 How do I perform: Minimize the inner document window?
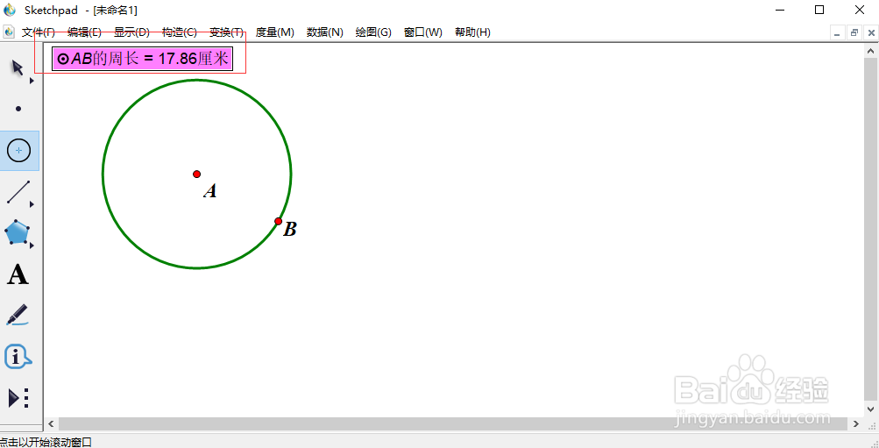pyautogui.click(x=837, y=33)
